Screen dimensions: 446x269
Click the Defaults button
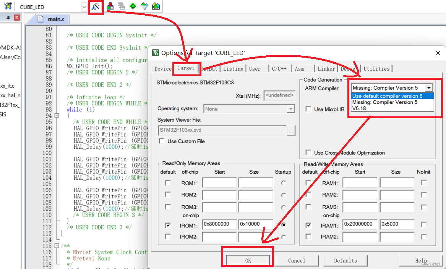tap(345, 261)
